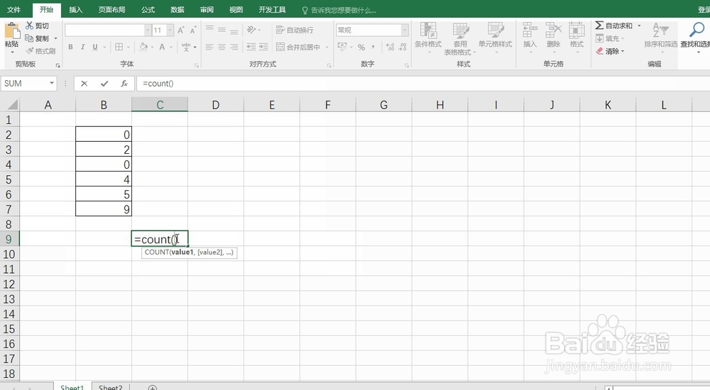Click the formula bar showing =count()
Viewport: 710px width, 390px height.
click(x=423, y=83)
